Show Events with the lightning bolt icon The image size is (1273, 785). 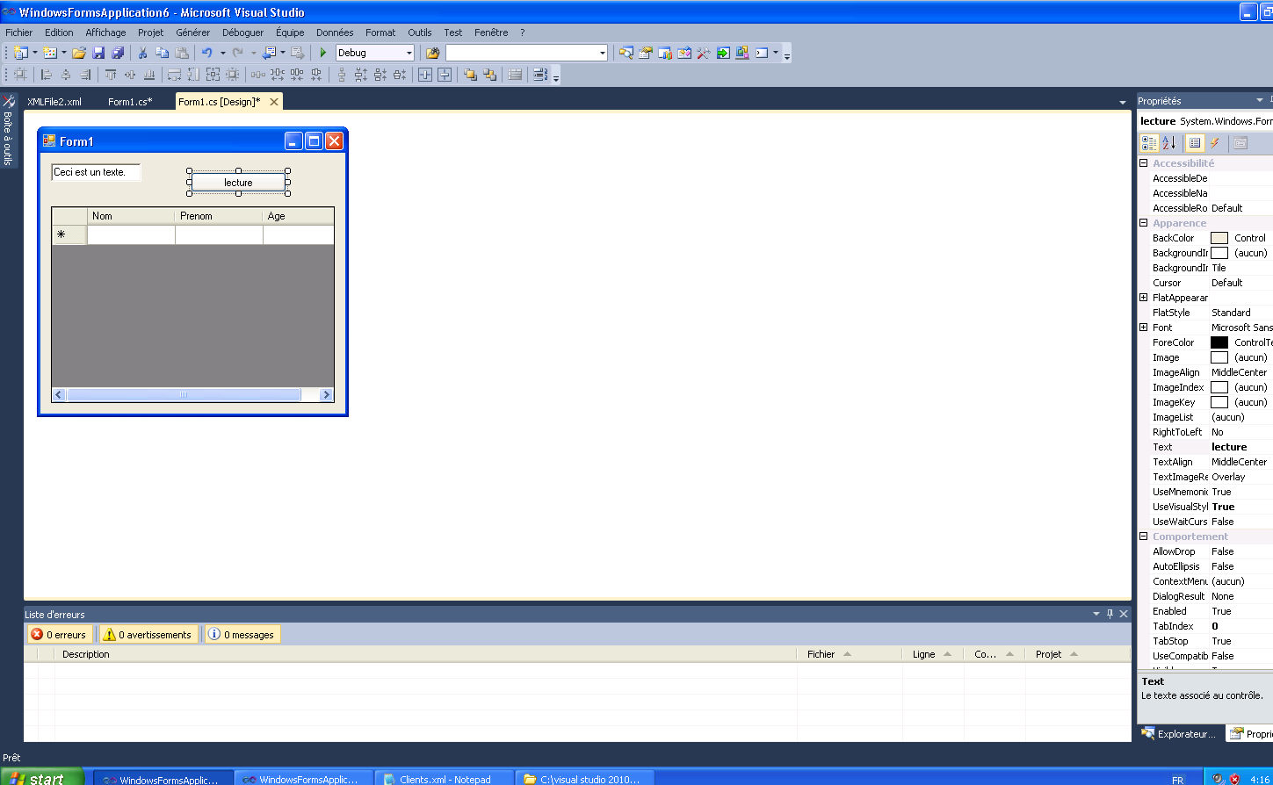pos(1215,143)
